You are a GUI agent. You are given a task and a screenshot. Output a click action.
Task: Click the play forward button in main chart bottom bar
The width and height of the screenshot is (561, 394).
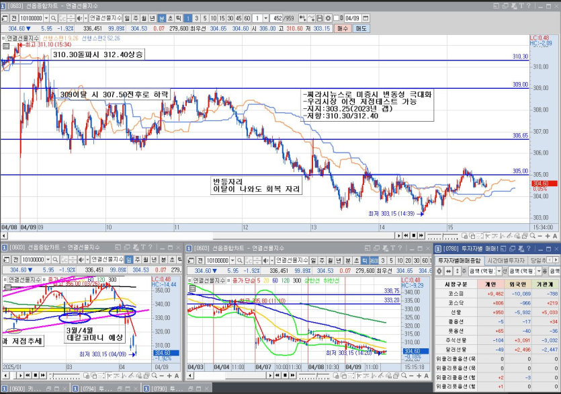pos(399,236)
